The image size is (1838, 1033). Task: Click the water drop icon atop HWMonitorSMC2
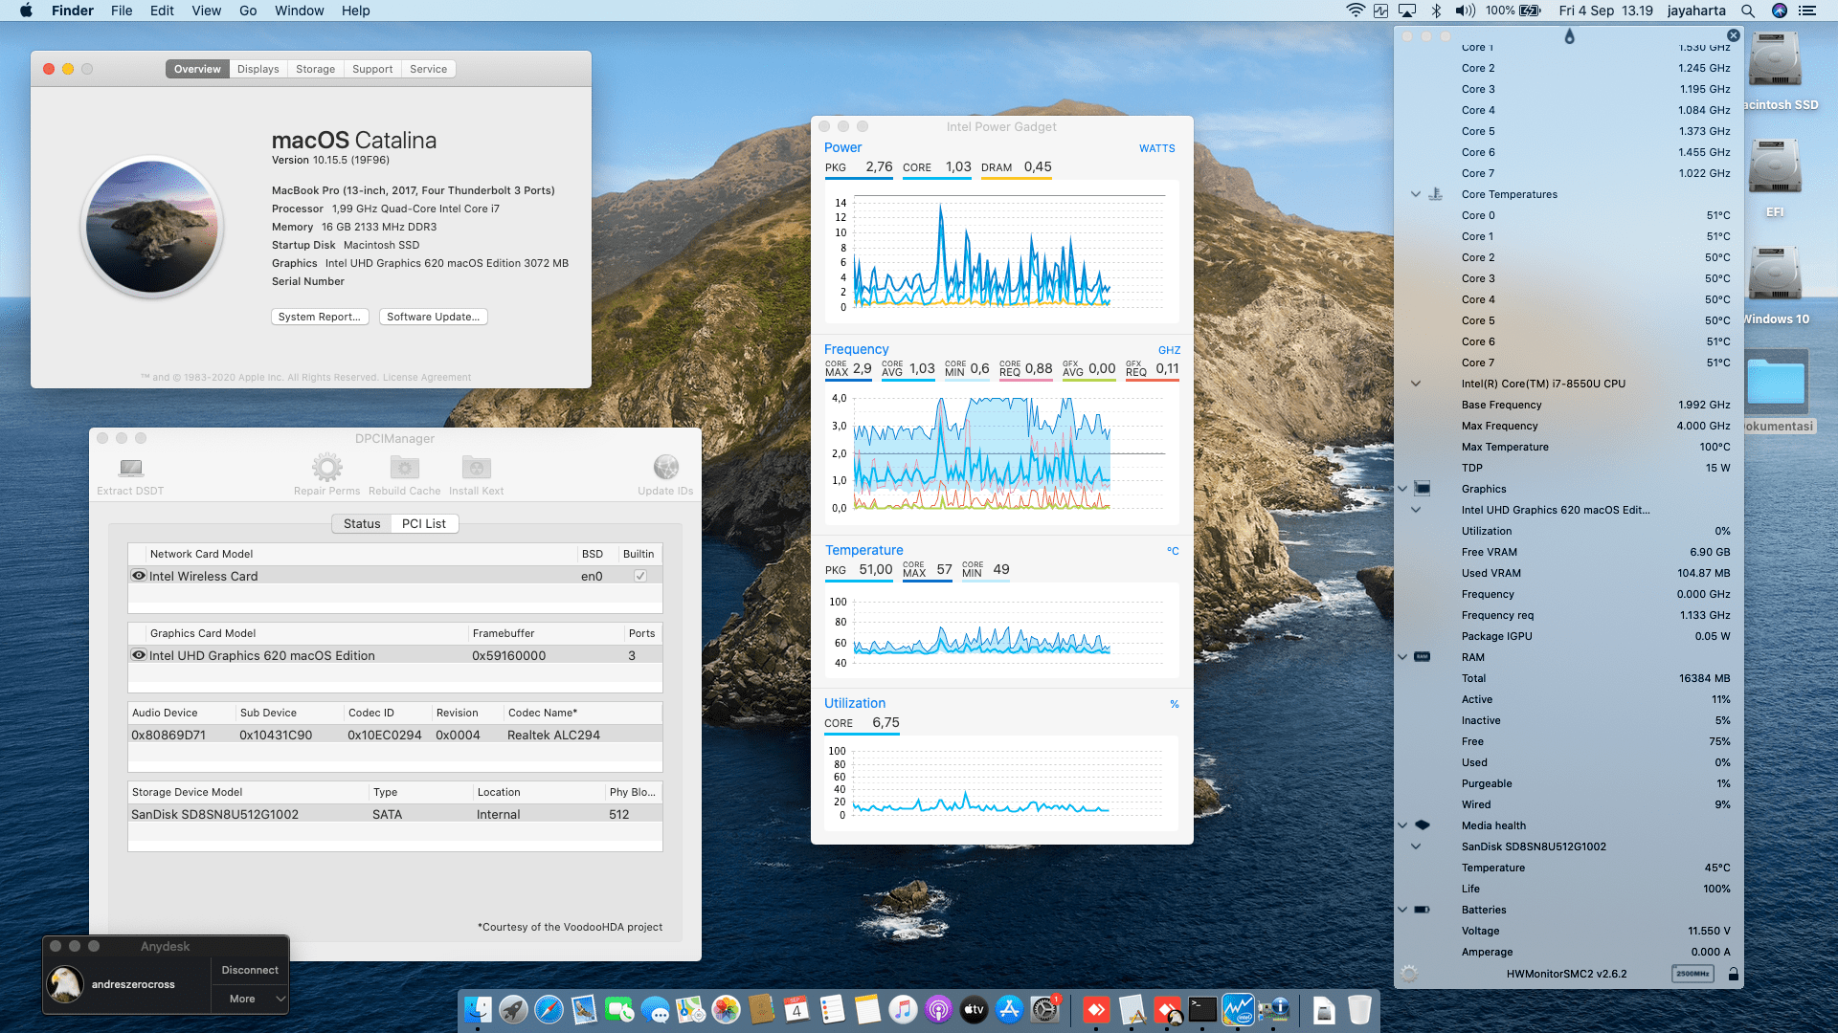[1569, 36]
